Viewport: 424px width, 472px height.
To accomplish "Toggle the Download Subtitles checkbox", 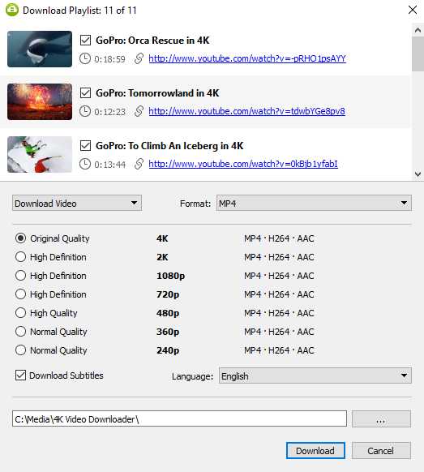I will [20, 375].
